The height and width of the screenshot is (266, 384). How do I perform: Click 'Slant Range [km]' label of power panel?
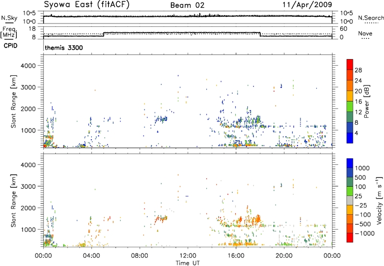[13, 101]
